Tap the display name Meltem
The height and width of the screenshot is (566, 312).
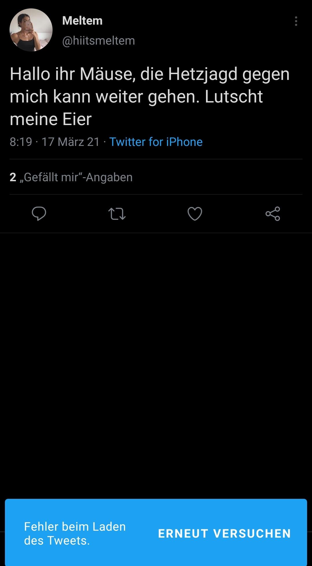pos(82,21)
